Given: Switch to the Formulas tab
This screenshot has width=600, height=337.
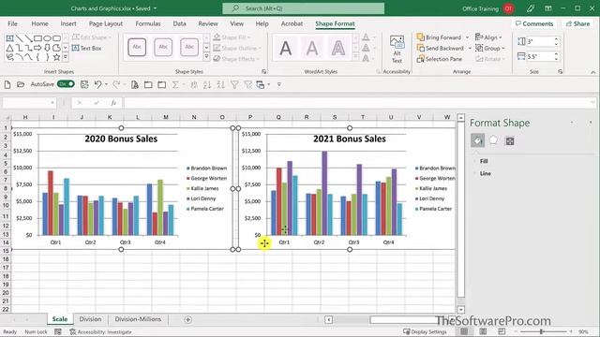Looking at the screenshot, I should point(148,23).
